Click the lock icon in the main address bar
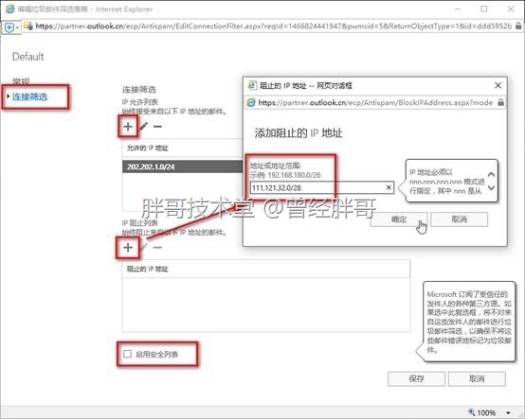The height and width of the screenshot is (419, 525). 518,26
